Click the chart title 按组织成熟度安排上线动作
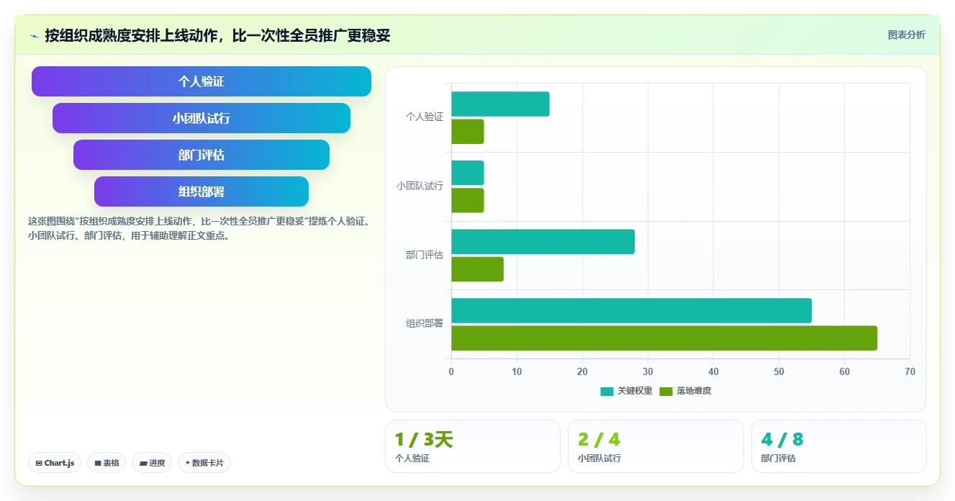 217,35
